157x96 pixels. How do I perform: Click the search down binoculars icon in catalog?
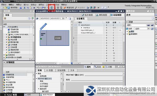point(148,25)
